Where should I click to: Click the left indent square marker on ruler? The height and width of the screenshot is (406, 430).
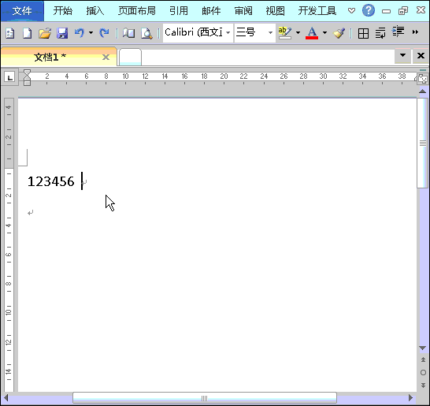27,83
